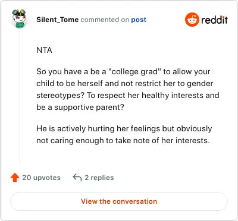238x221 pixels.
Task: Click the "NTA" verdict text
Action: pos(44,50)
